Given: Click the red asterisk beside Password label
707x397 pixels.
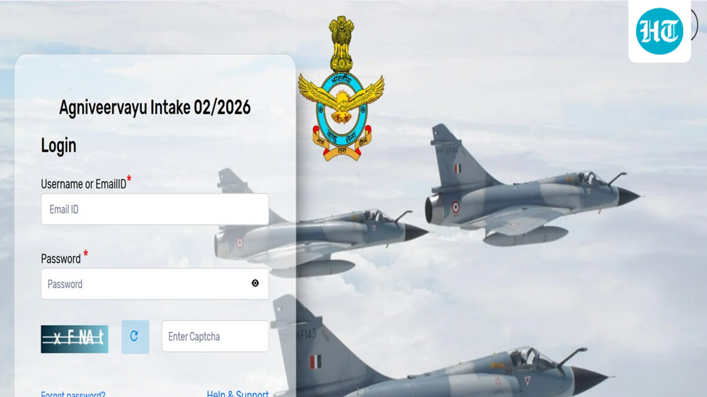Looking at the screenshot, I should point(86,253).
